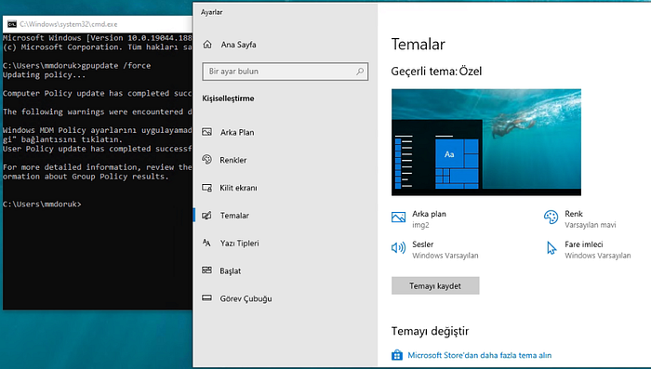Open Fare imleci Windows Varsayılan setting
The image size is (651, 369).
point(589,249)
